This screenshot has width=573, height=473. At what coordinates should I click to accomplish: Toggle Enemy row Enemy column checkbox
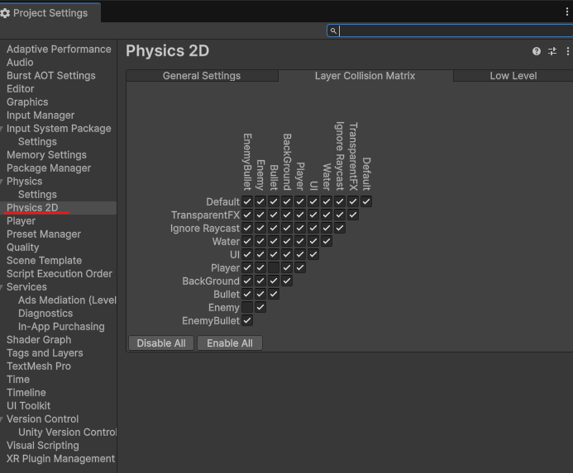pyautogui.click(x=260, y=307)
